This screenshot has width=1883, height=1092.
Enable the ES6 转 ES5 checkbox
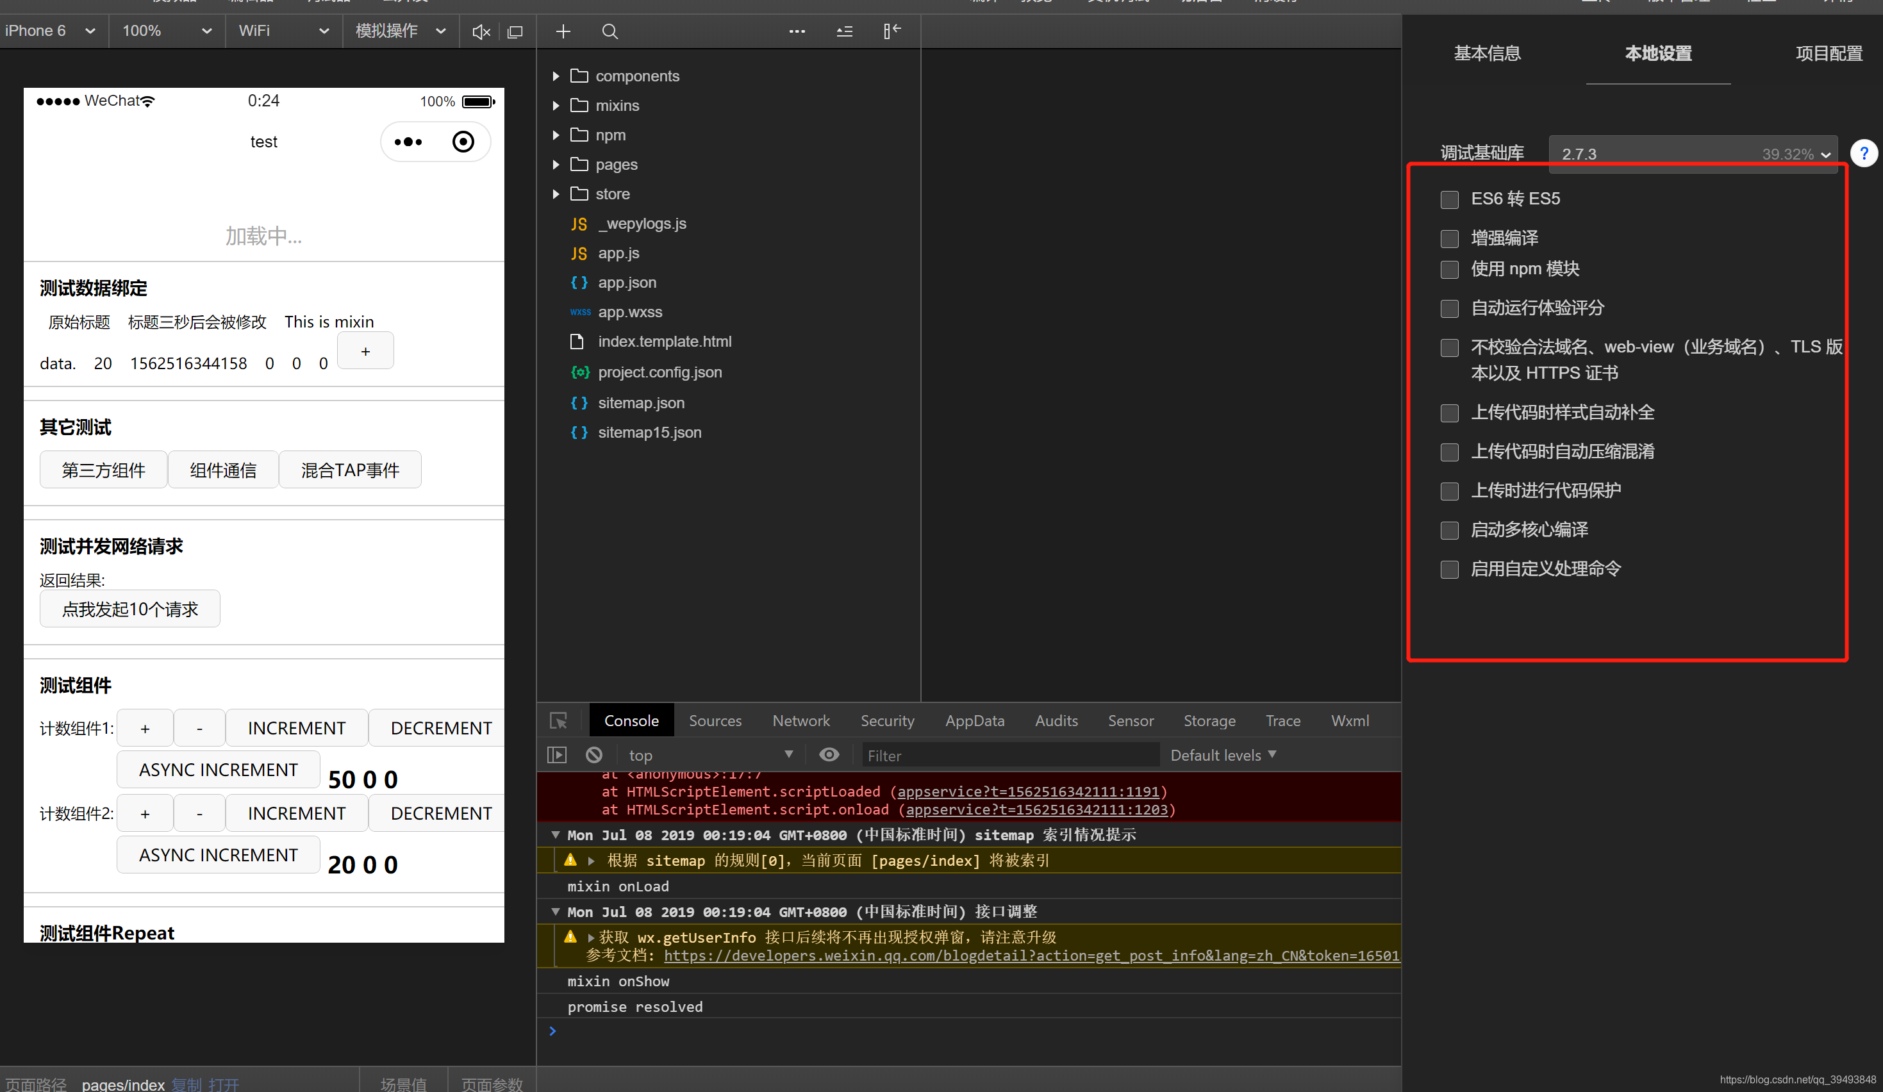1450,199
